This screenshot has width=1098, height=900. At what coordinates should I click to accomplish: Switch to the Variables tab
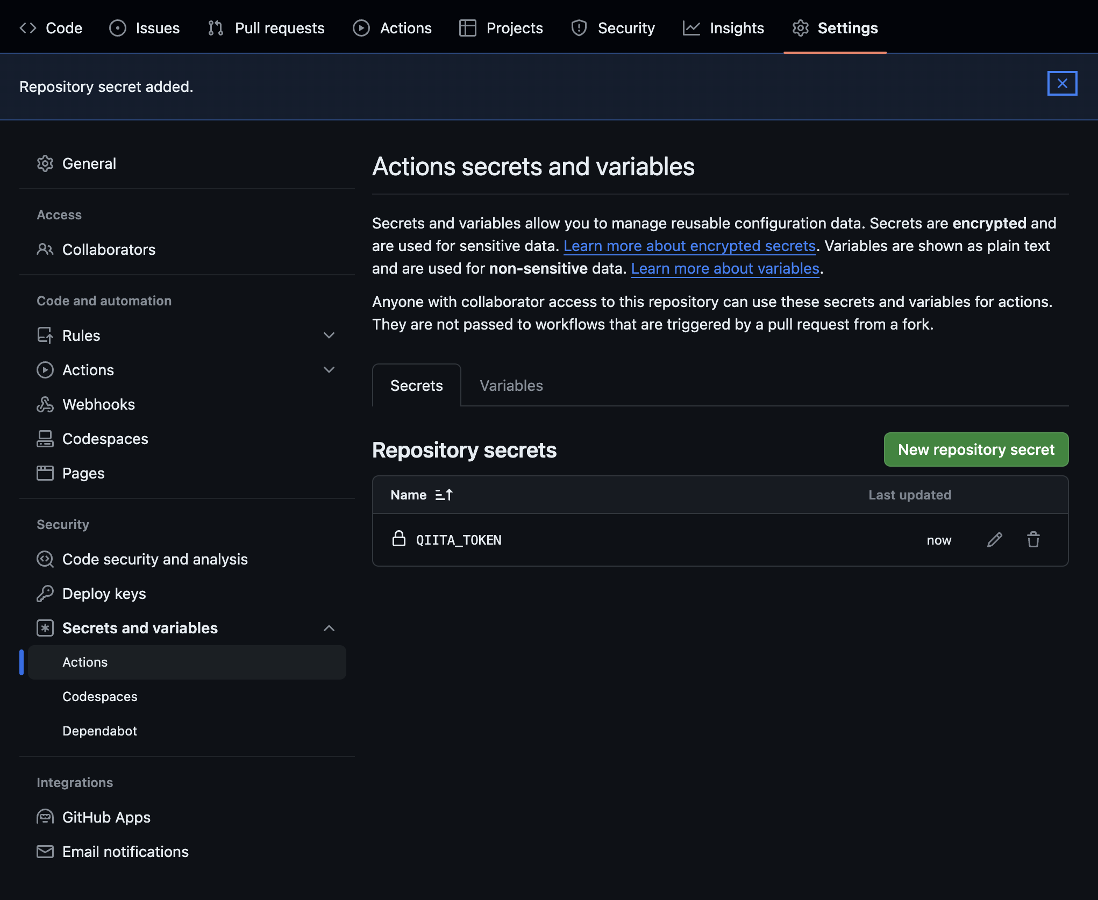point(511,385)
